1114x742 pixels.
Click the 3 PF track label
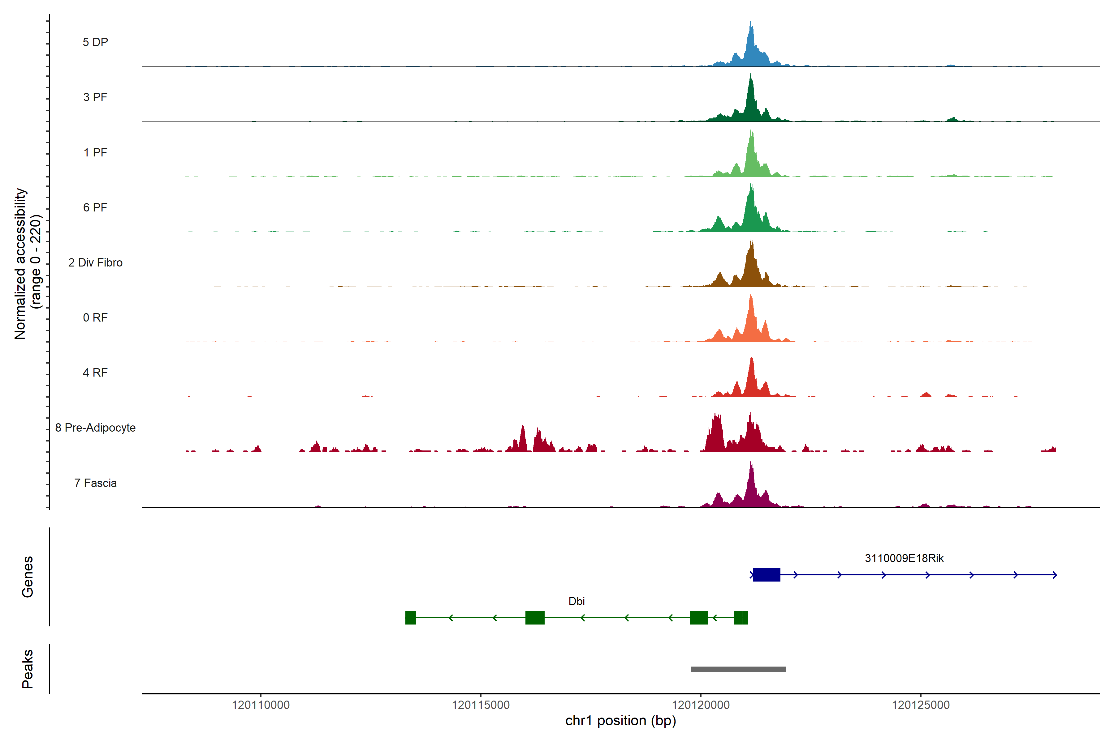(x=95, y=97)
